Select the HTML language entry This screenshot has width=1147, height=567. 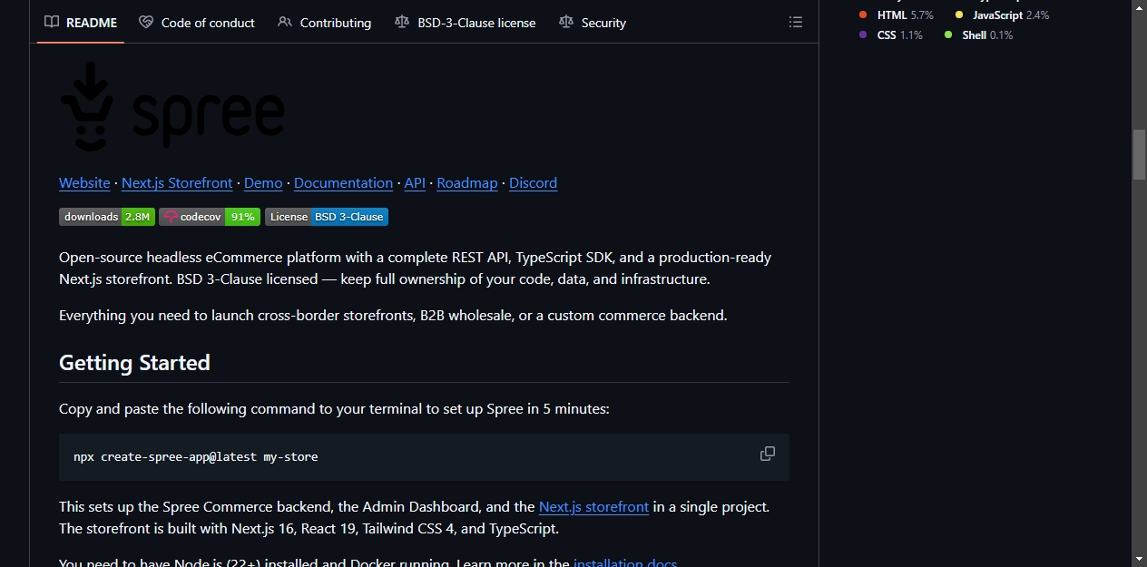[x=896, y=15]
